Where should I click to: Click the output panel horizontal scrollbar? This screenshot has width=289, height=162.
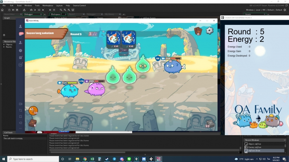[88, 152]
